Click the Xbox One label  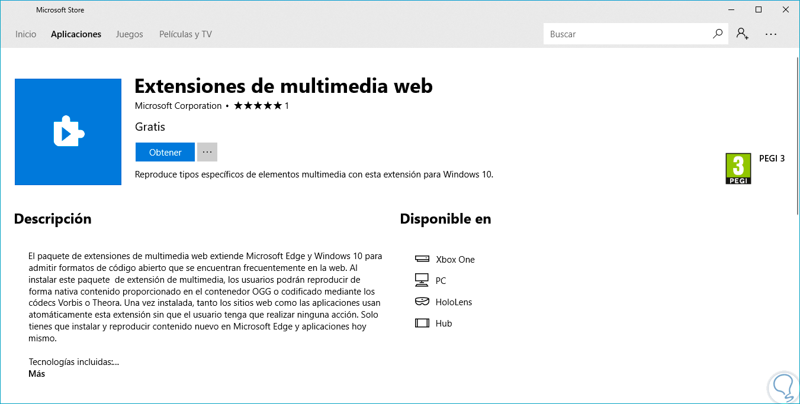point(455,260)
